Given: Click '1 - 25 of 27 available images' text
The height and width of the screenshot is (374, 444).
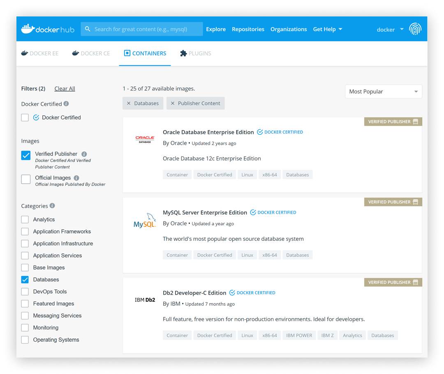Looking at the screenshot, I should (159, 89).
